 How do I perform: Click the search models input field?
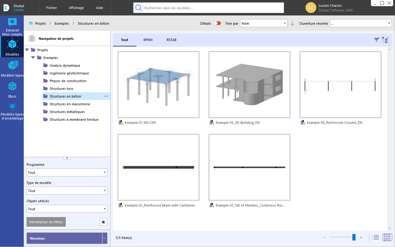coord(214,8)
